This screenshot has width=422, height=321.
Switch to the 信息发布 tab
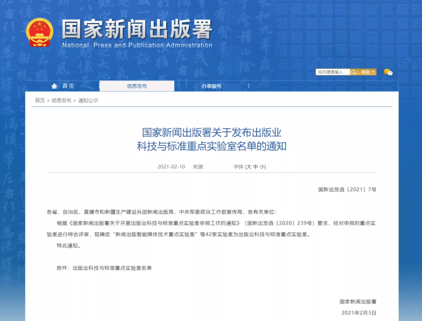(x=137, y=86)
